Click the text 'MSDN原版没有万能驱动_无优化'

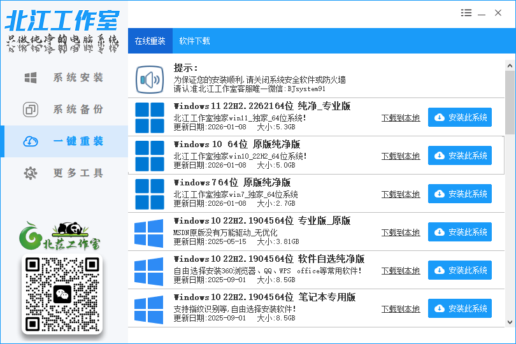click(x=226, y=233)
